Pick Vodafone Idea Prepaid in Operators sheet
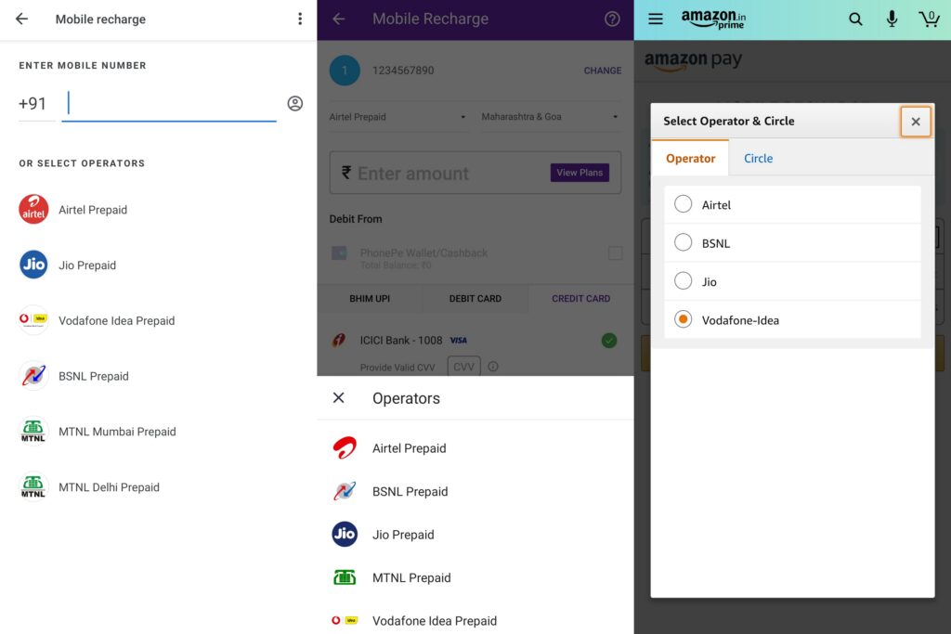Image resolution: width=951 pixels, height=634 pixels. coord(435,621)
